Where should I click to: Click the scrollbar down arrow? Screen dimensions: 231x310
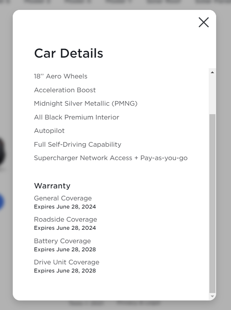[212, 296]
